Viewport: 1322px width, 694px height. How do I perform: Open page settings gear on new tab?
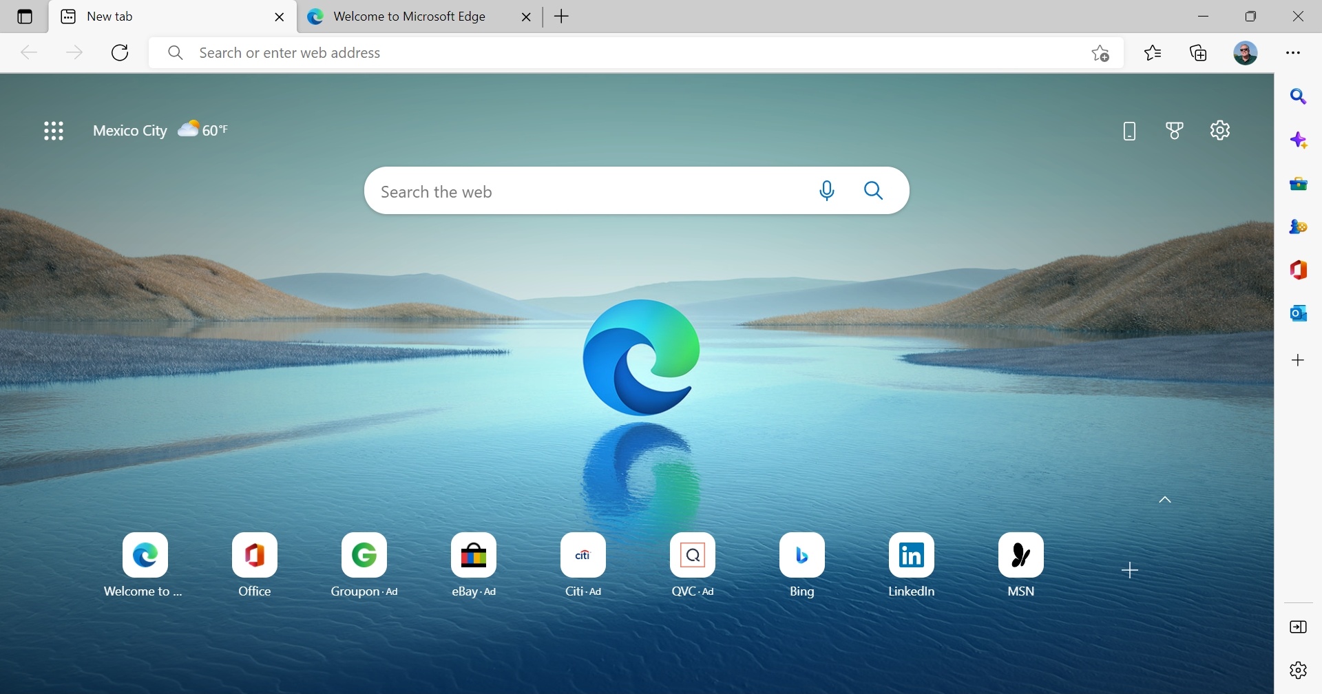point(1220,130)
